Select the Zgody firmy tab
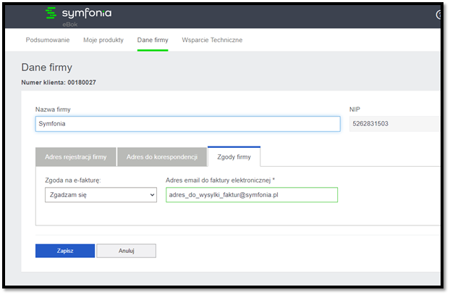 [234, 157]
